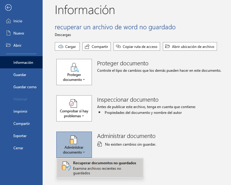Click 'Examina archivos recientes no guardados' description
Screen dimensions: 231x185
click(x=97, y=171)
